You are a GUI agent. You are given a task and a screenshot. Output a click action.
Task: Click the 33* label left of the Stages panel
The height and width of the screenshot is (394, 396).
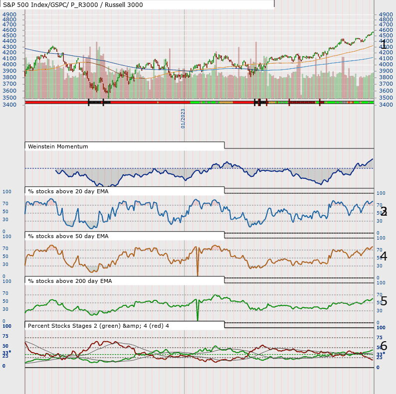(x=6, y=353)
